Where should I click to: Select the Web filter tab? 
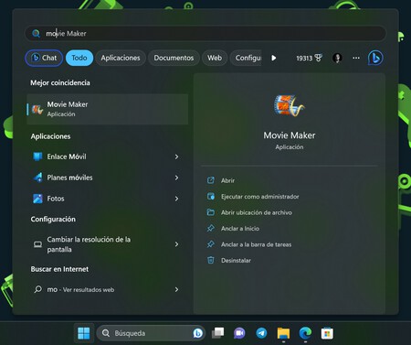coord(215,58)
